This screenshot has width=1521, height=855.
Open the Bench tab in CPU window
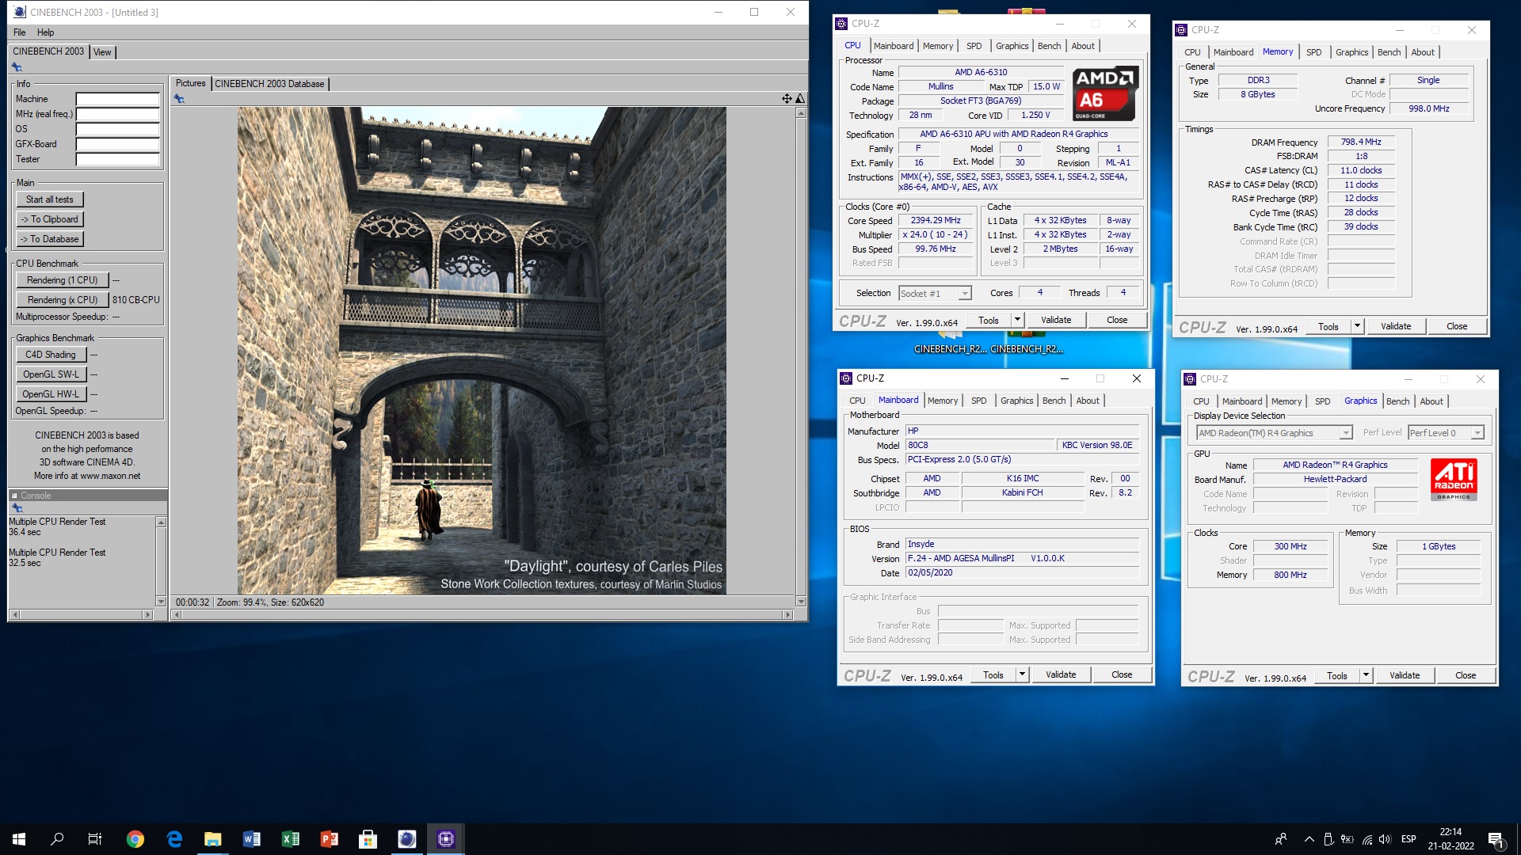1049,46
